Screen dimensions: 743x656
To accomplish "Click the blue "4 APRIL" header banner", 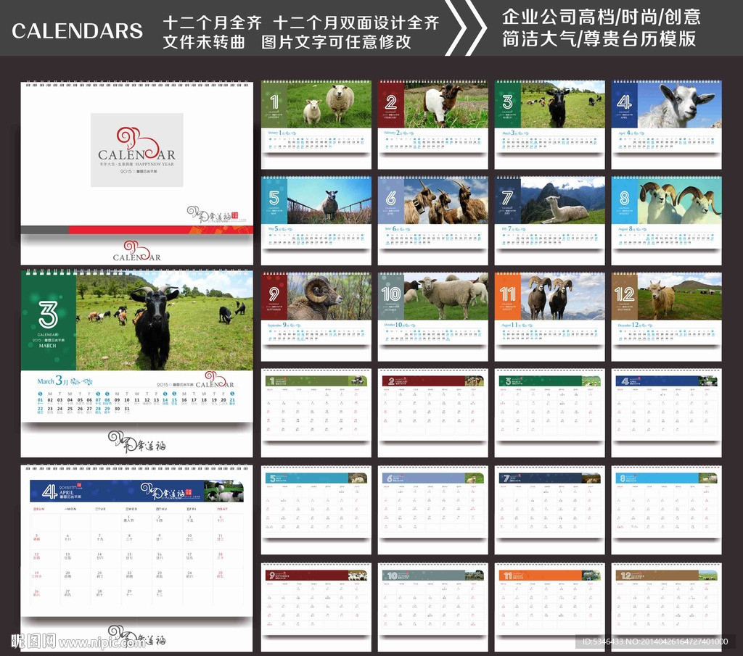I will click(x=136, y=491).
